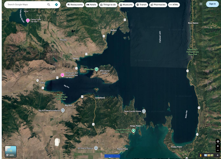Click the Elmo town label
221x159 pixels.
[43, 83]
